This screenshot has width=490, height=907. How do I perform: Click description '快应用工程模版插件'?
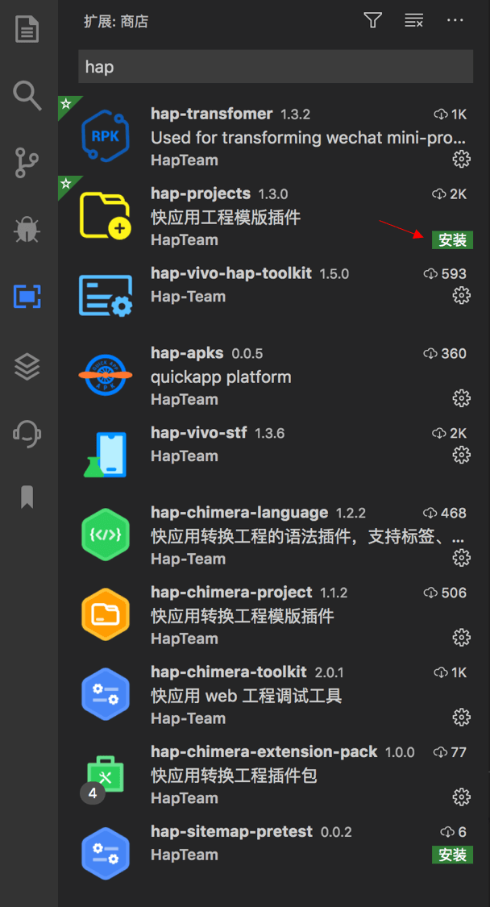point(226,218)
